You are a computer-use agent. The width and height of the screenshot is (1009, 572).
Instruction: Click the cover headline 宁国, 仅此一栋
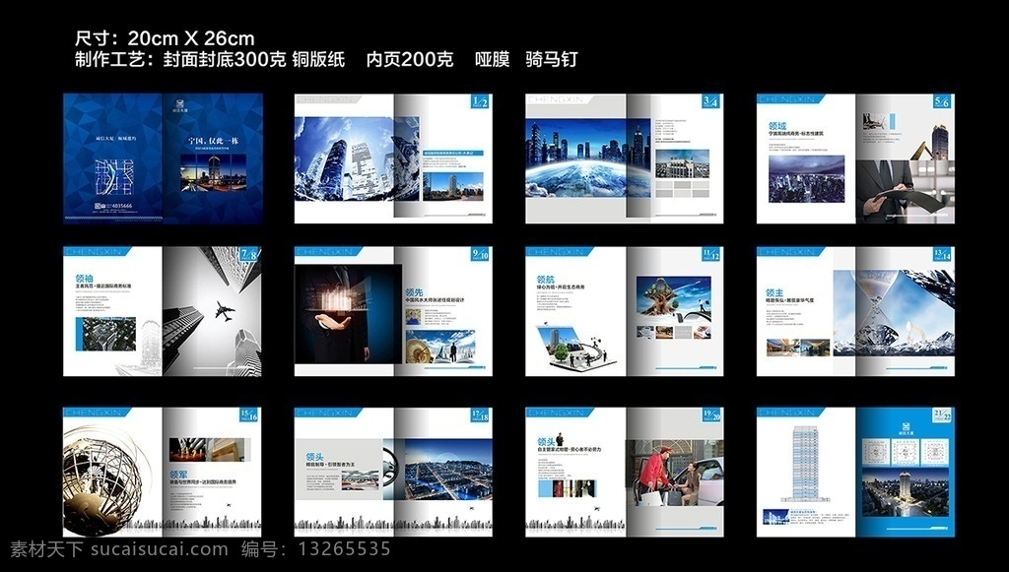[x=213, y=141]
